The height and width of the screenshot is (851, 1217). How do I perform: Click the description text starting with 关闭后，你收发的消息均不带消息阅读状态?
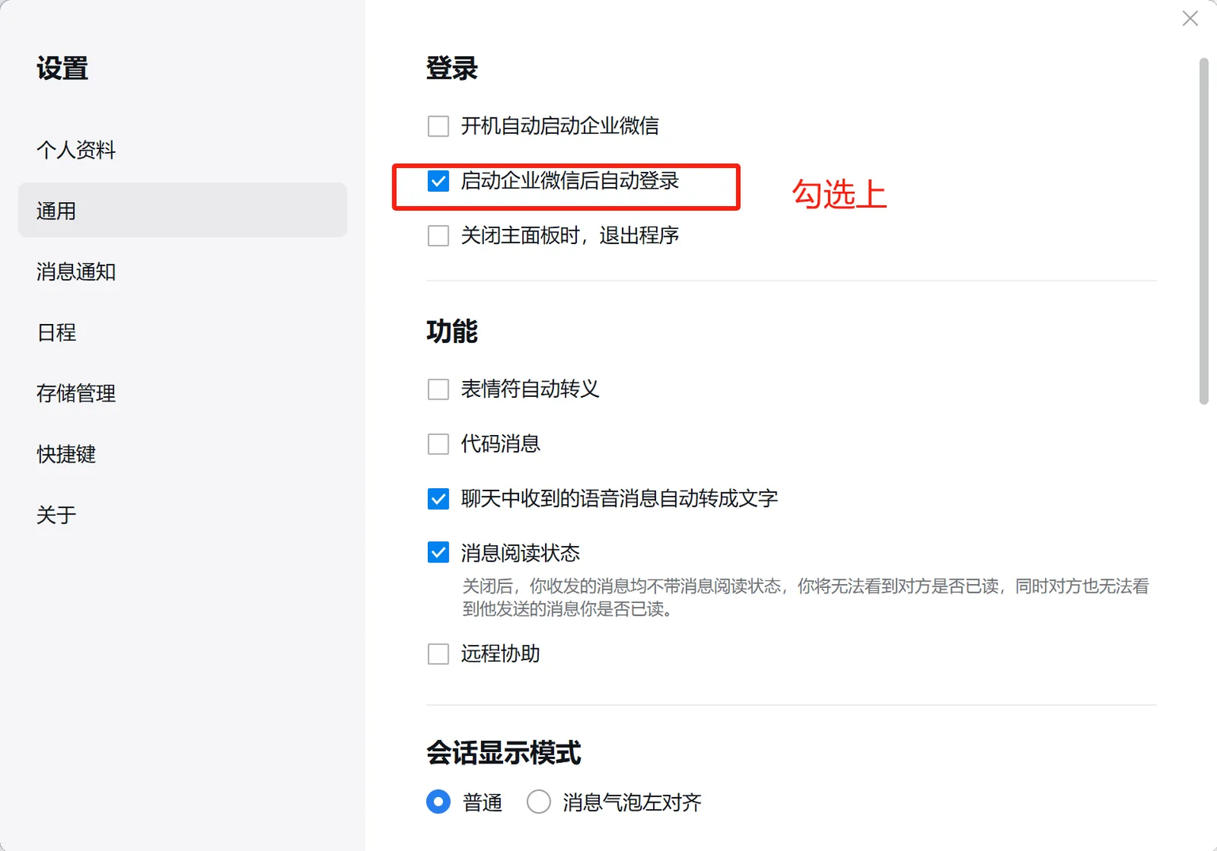pos(806,597)
